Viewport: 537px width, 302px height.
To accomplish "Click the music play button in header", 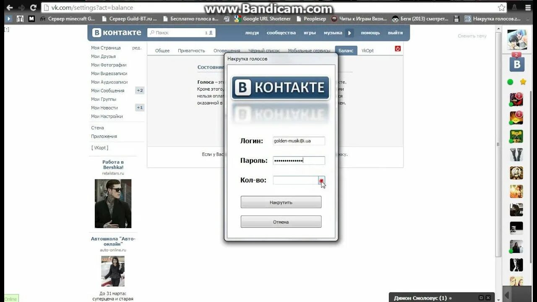I will 349,33.
